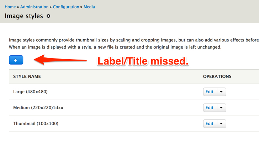Edit the Medium (220x220) image style
This screenshot has width=259, height=145.
click(x=210, y=108)
